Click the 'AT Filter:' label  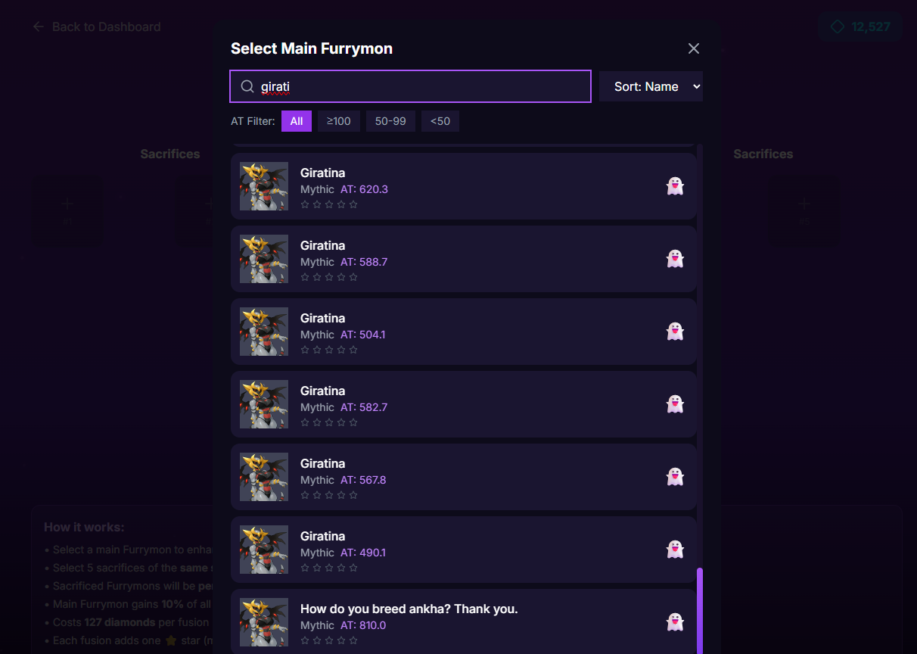pos(253,121)
